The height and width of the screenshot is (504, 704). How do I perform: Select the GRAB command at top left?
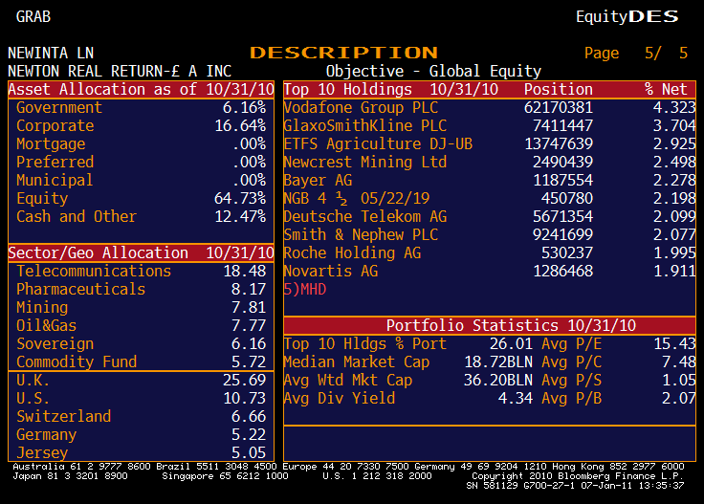(33, 16)
